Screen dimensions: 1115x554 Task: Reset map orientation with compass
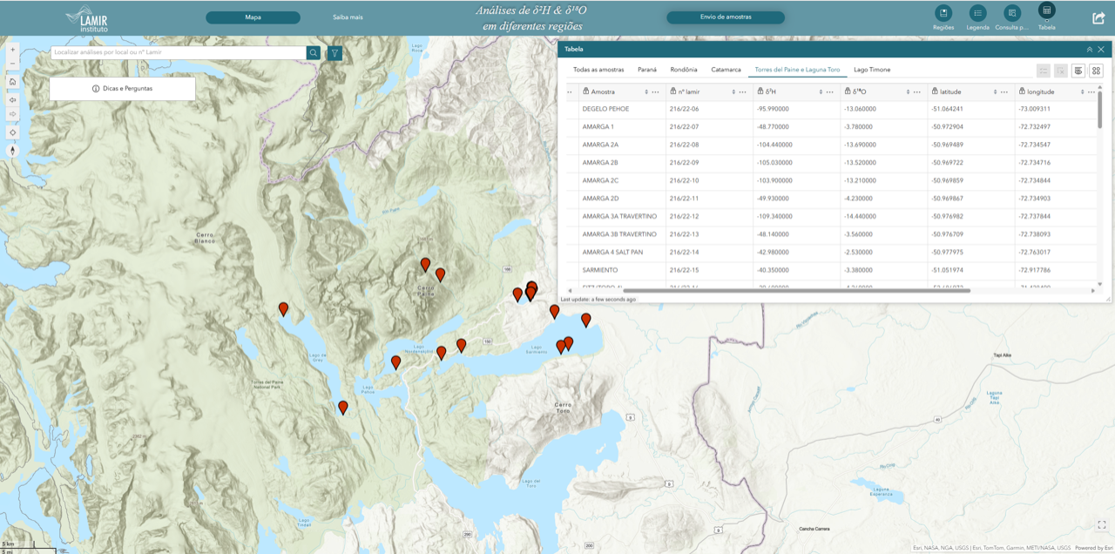coord(13,150)
